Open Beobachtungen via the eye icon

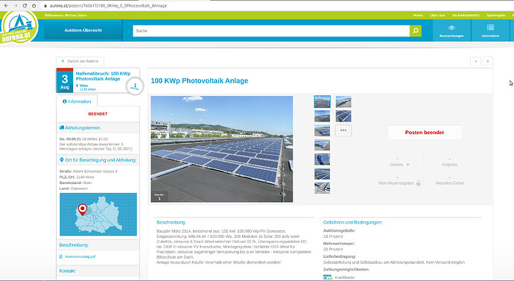click(451, 28)
